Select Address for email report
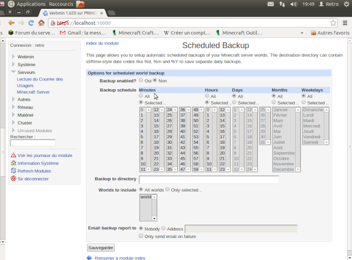The image size is (352, 260). (163, 229)
